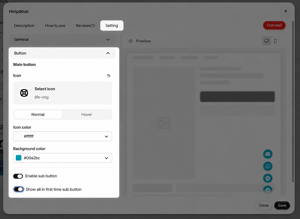This screenshot has height=219, width=300.
Task: Close the Helpdesk dialog with X
Action: tap(286, 11)
